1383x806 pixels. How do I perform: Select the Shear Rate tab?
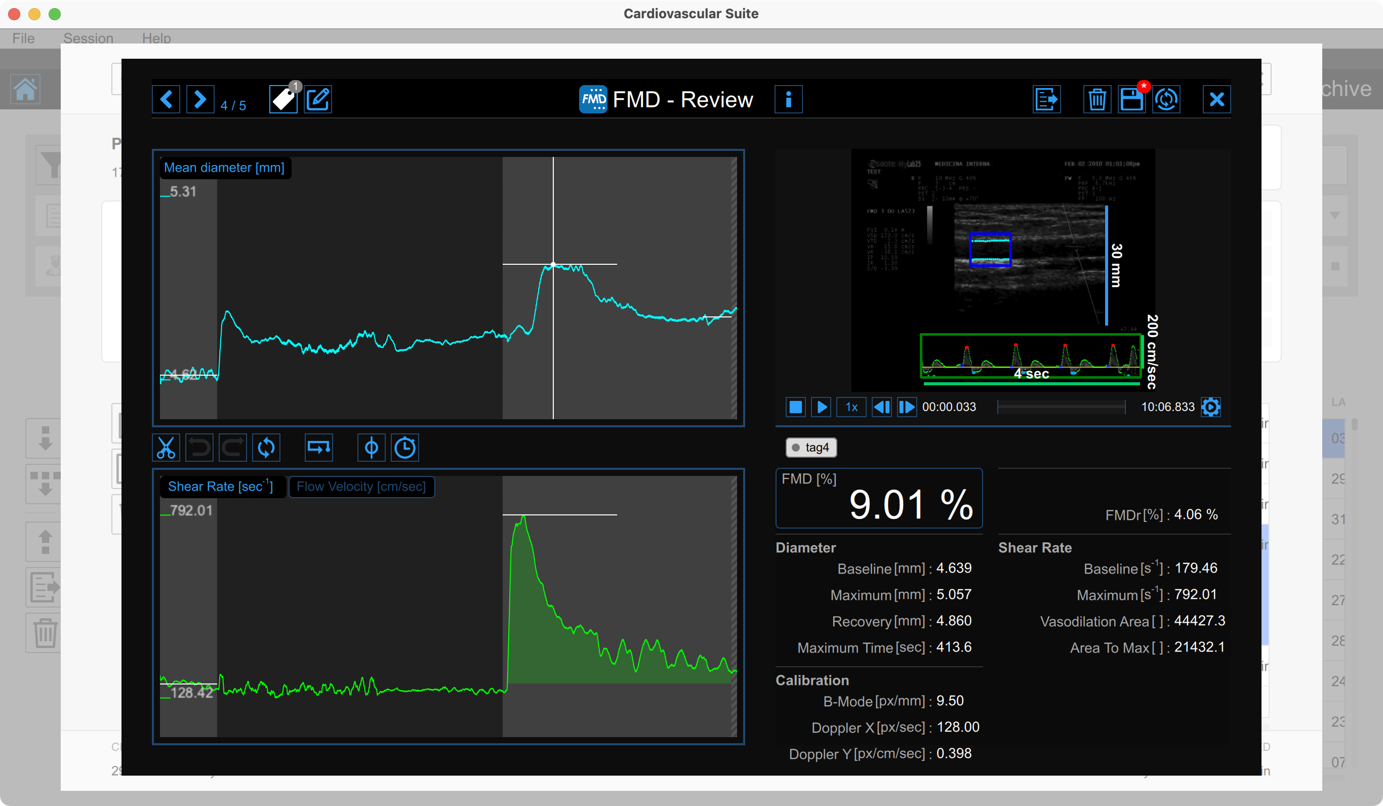[x=221, y=487]
